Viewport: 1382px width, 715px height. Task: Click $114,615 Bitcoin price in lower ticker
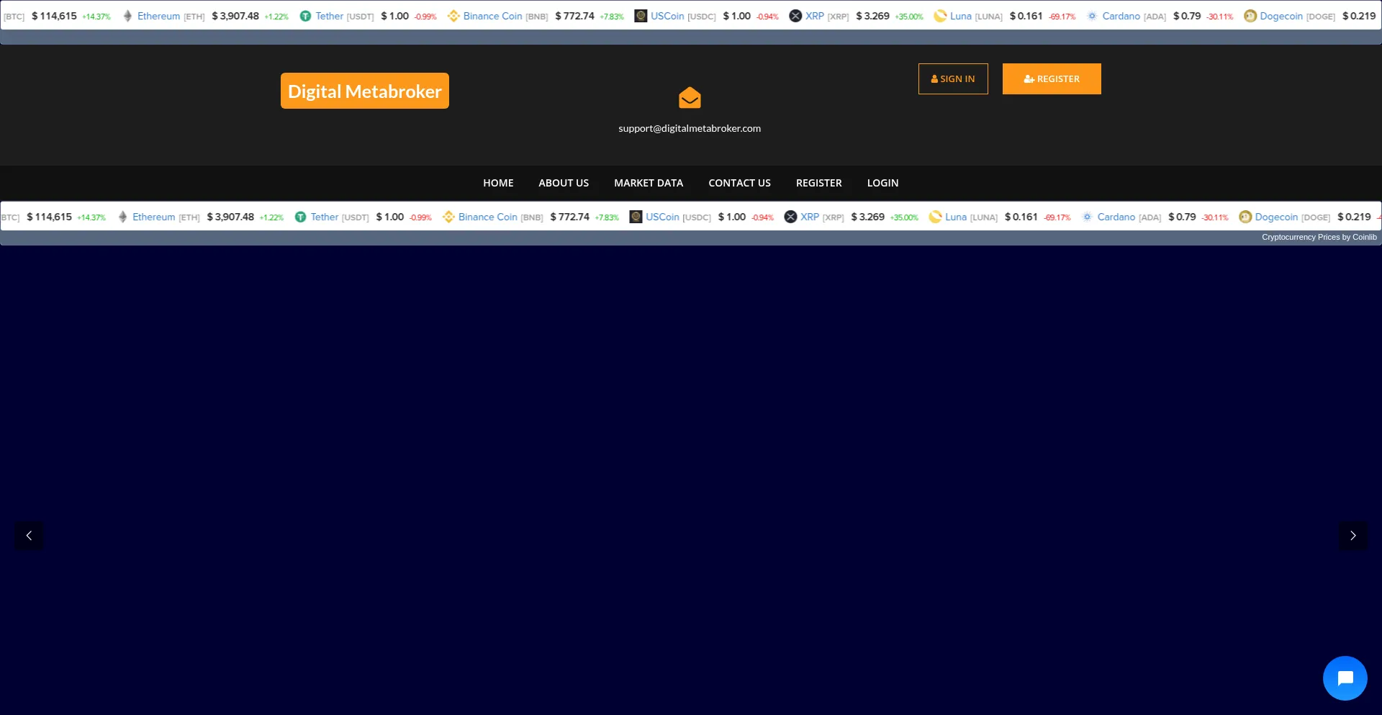click(x=49, y=217)
